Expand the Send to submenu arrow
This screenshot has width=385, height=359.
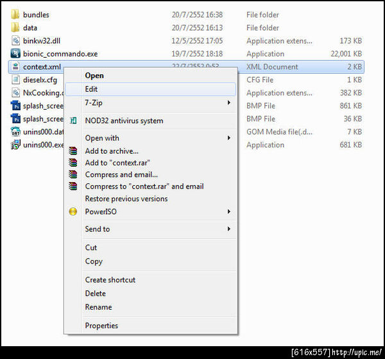(229, 229)
